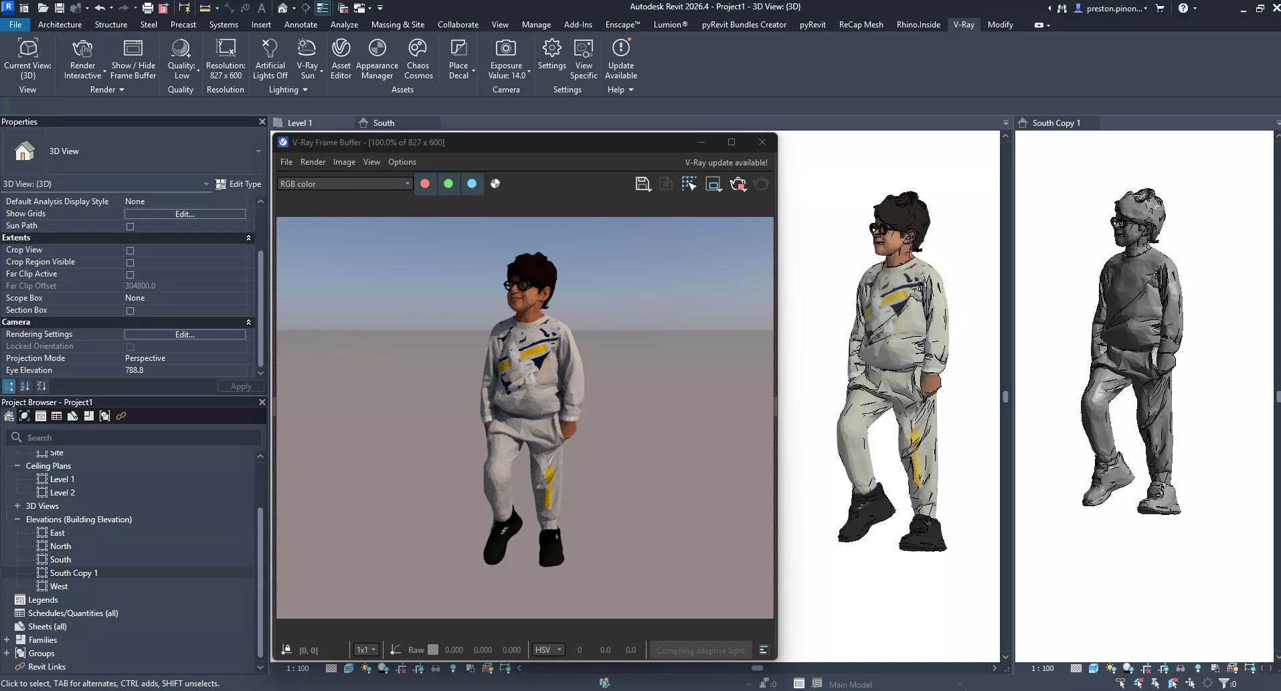Click Resolution 827 x 600 icon
The height and width of the screenshot is (691, 1281).
point(226,49)
